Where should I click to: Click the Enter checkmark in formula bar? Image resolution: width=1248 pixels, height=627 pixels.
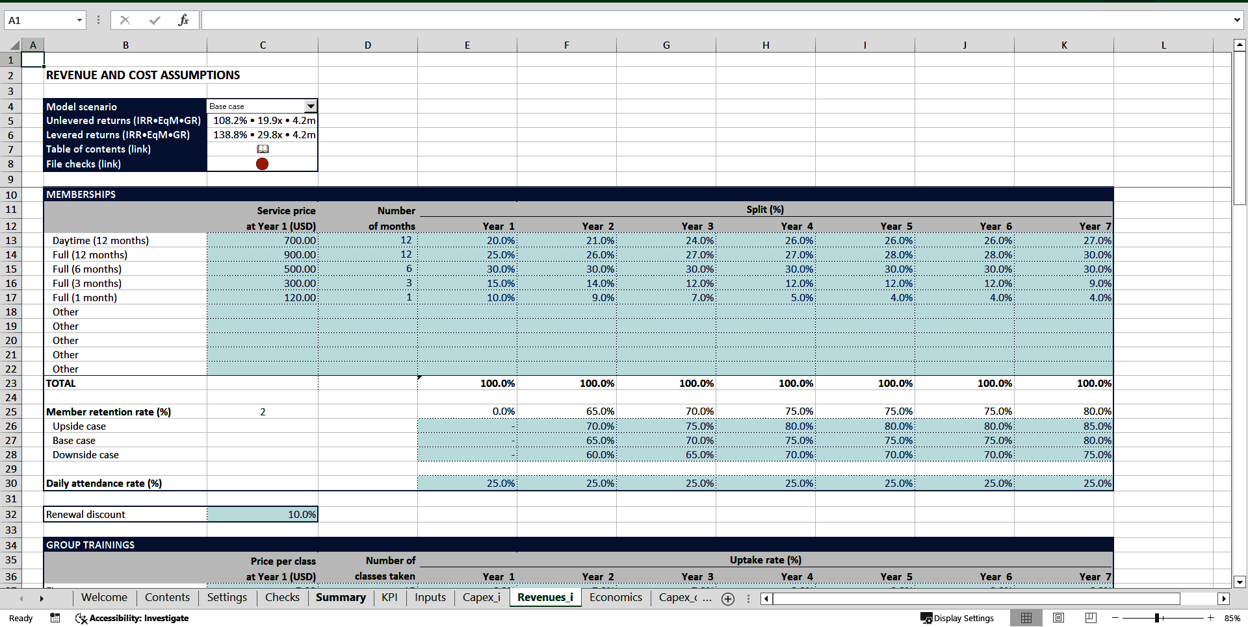coord(155,19)
